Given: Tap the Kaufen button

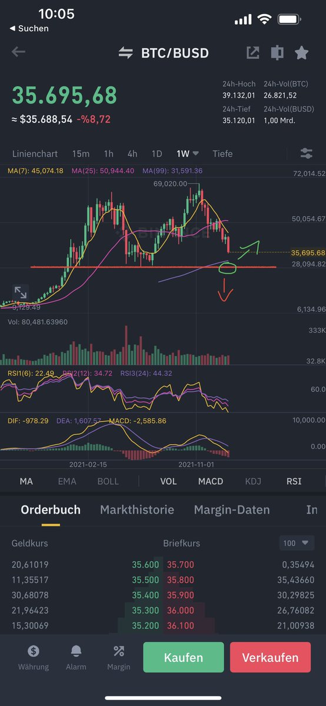Looking at the screenshot, I should (x=184, y=658).
